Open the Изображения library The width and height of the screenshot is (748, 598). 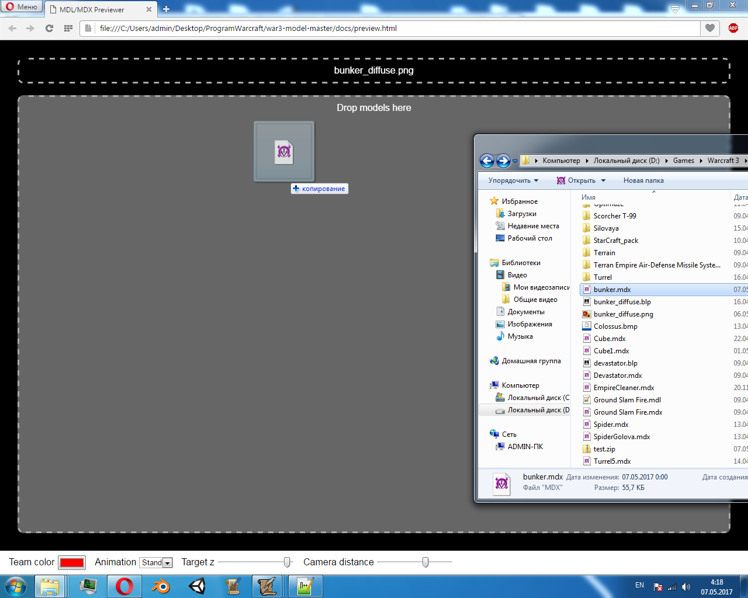[x=529, y=324]
